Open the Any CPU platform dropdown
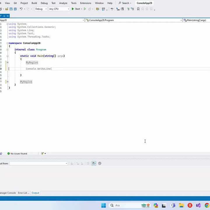Viewport: 210px width, 210px height. pyautogui.click(x=59, y=9)
